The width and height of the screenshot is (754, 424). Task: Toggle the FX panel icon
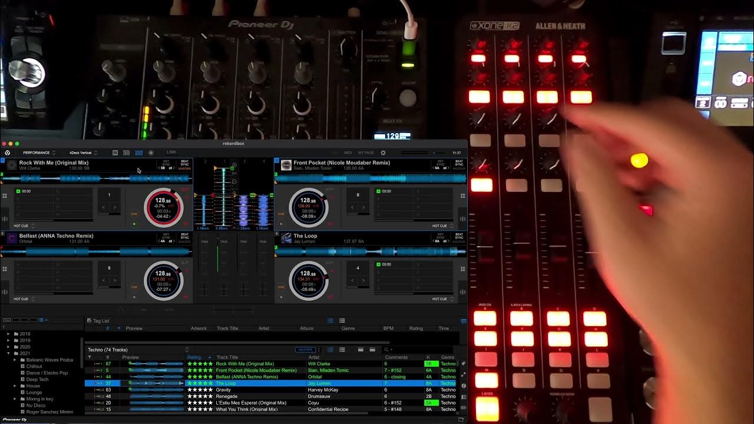[x=115, y=153]
